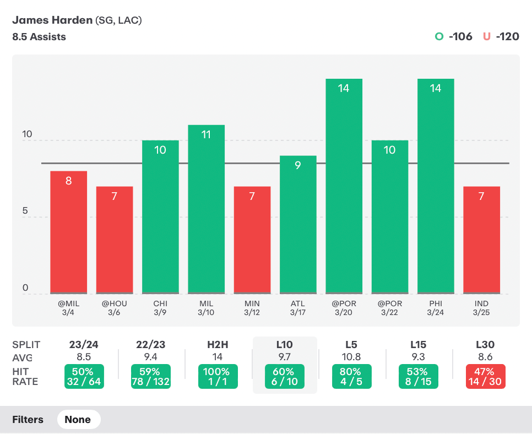
Task: Click the L10 average value '9.7'
Action: [x=284, y=357]
